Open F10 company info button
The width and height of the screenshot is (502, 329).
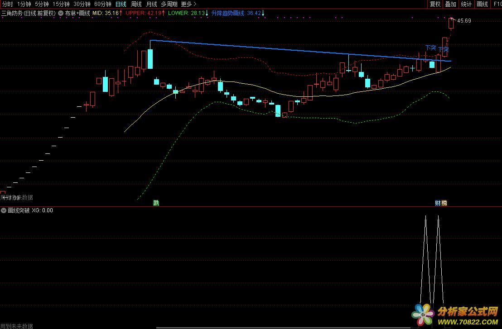[x=497, y=4]
